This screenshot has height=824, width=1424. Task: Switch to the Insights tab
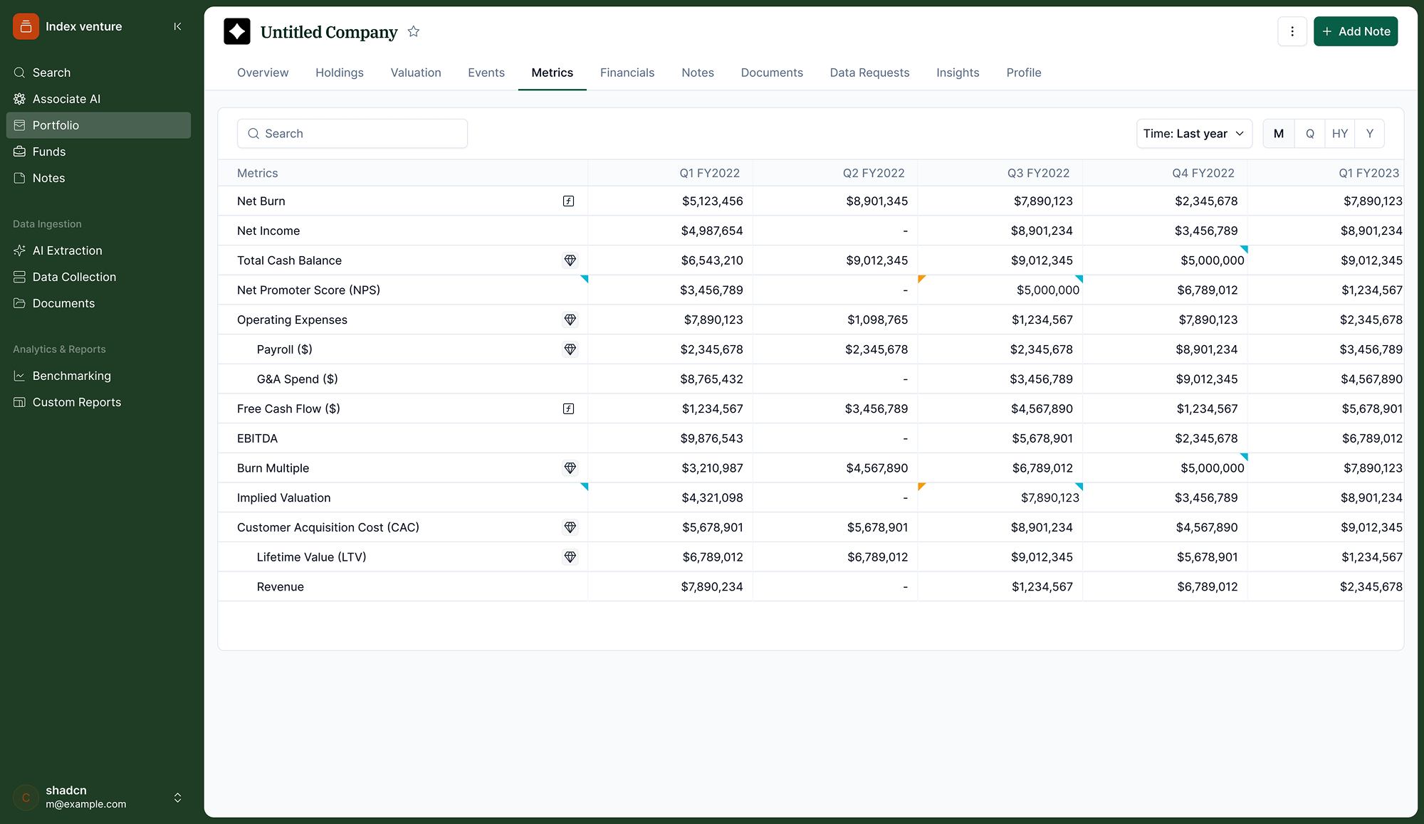point(958,73)
